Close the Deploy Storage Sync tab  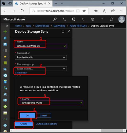(49, 3)
